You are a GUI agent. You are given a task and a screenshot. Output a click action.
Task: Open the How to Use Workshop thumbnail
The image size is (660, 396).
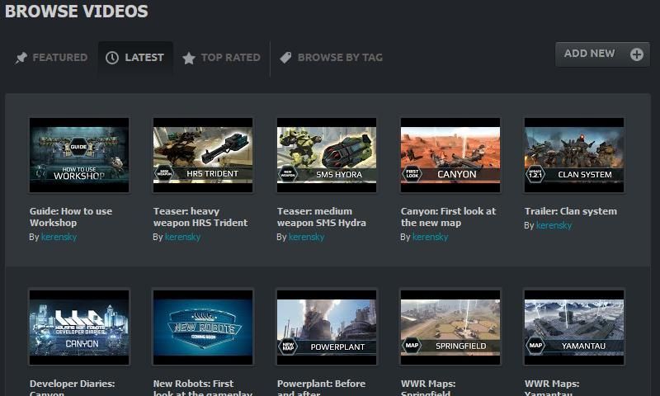[x=79, y=155]
